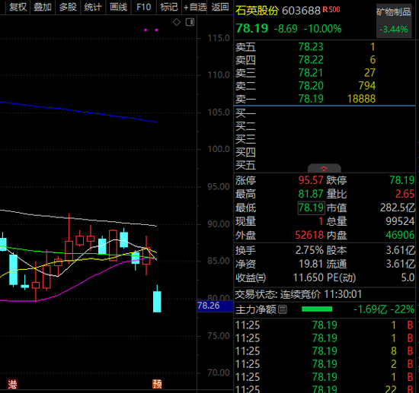Screen dimensions: 419x393
Task: Click the 复权 toolbar button
Action: click(18, 7)
